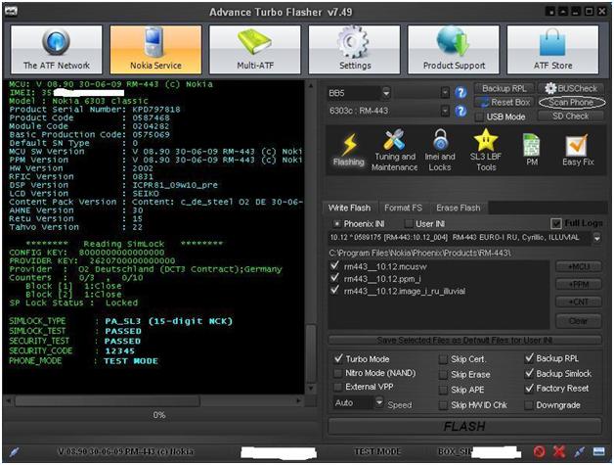
Task: Open Product Support downloads
Action: click(454, 49)
